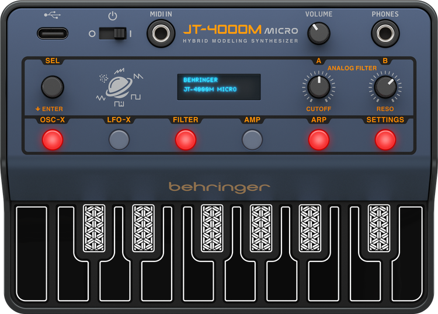Image resolution: width=438 pixels, height=314 pixels.
Task: Click the planet waveform logo
Action: 119,87
